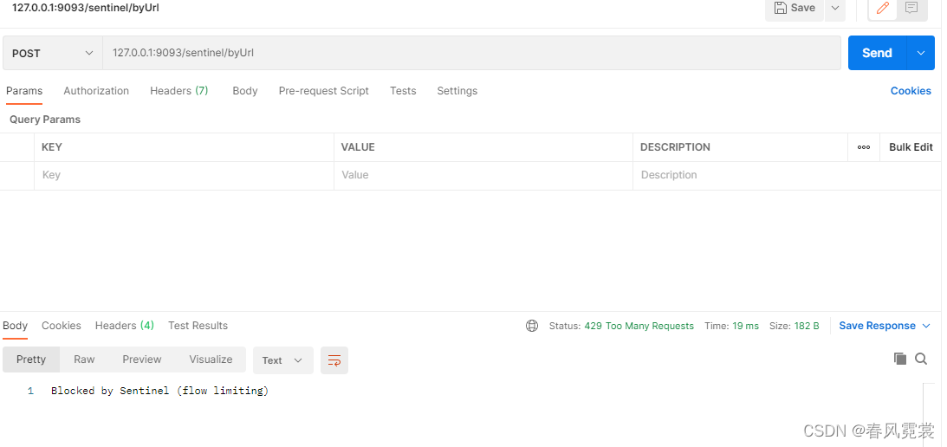Switch to the Params tab
This screenshot has height=447, width=947.
click(24, 91)
